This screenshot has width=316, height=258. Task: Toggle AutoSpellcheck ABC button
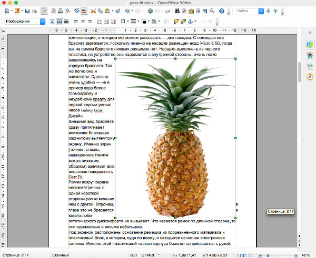tap(83, 11)
